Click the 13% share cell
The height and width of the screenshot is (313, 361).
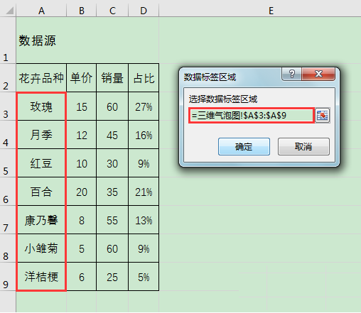pyautogui.click(x=144, y=220)
